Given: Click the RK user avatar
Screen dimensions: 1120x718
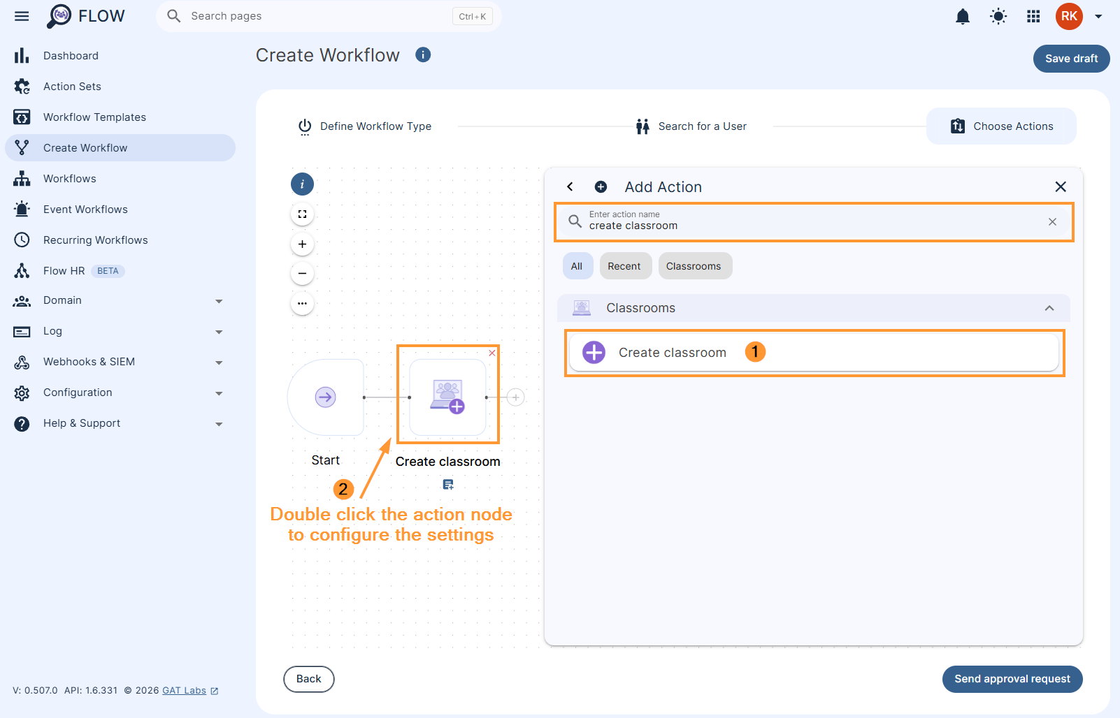Looking at the screenshot, I should (1069, 16).
